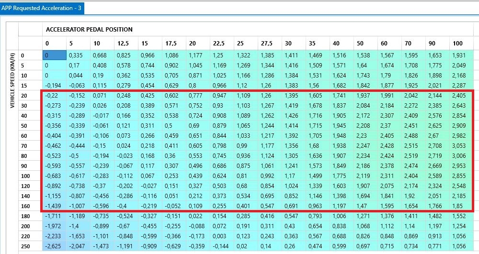Image resolution: width=479 pixels, height=254 pixels.
Task: Select cell 1,033 in speed 60 row
Action: (x=246, y=136)
